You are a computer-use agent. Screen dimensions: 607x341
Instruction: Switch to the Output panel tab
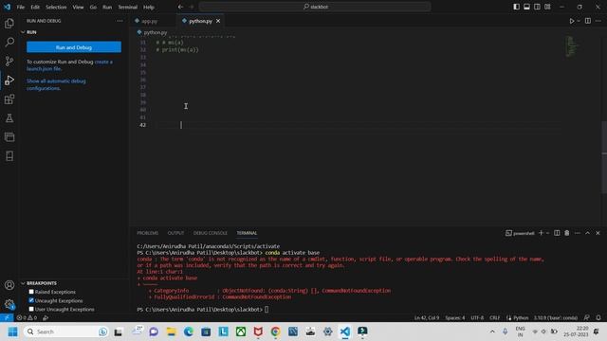click(175, 233)
